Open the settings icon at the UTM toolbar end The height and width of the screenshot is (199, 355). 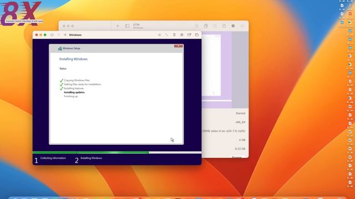(x=242, y=26)
